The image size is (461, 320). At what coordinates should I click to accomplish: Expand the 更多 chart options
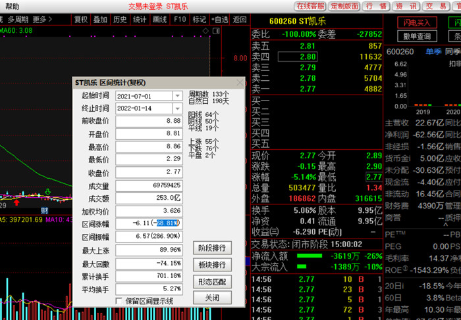42,20
